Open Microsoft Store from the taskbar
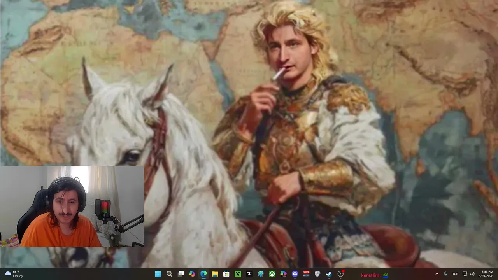The width and height of the screenshot is (498, 280). pos(226,274)
